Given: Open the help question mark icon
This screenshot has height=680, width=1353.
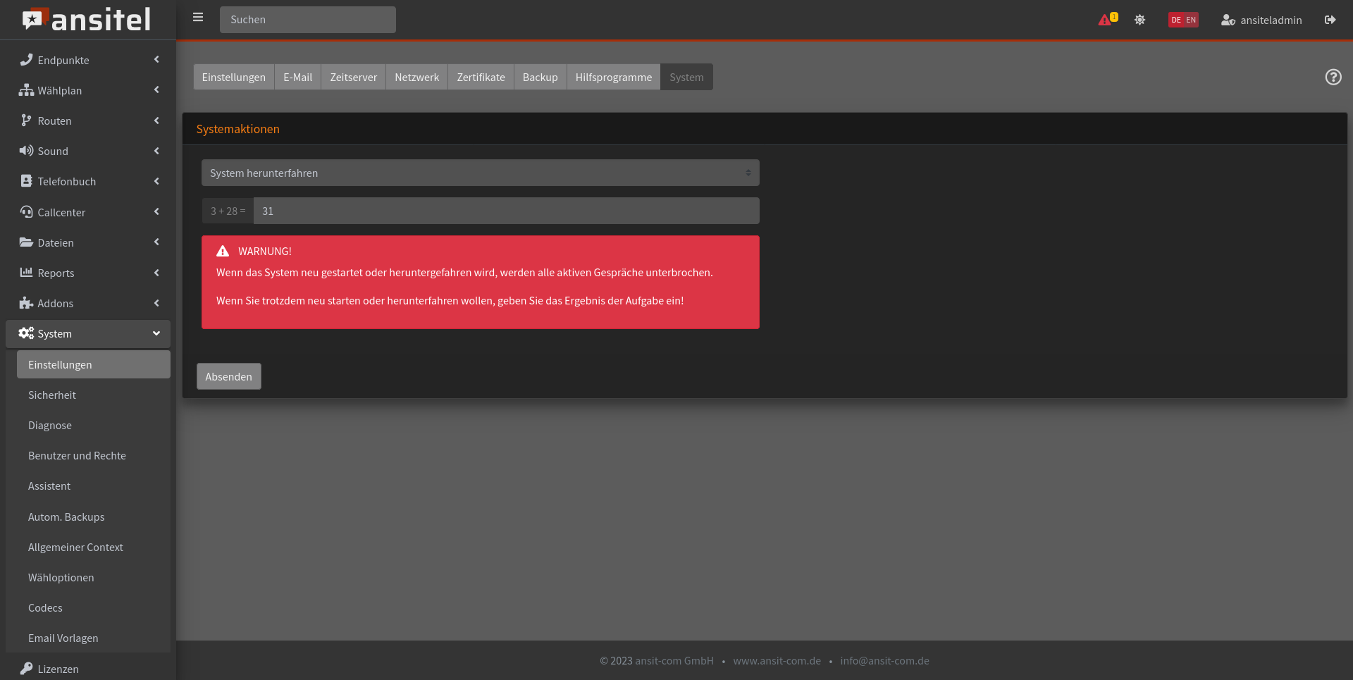Looking at the screenshot, I should 1333,77.
